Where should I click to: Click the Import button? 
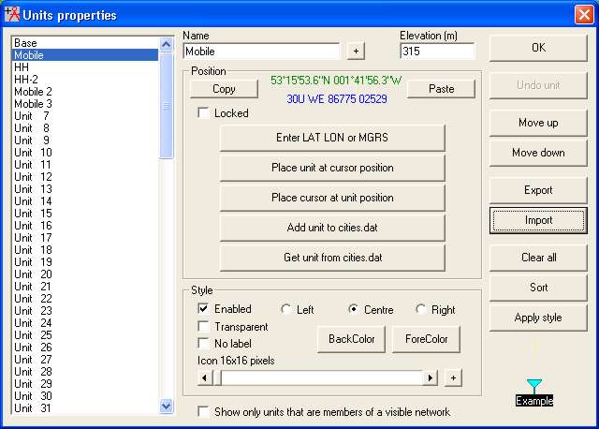click(538, 220)
